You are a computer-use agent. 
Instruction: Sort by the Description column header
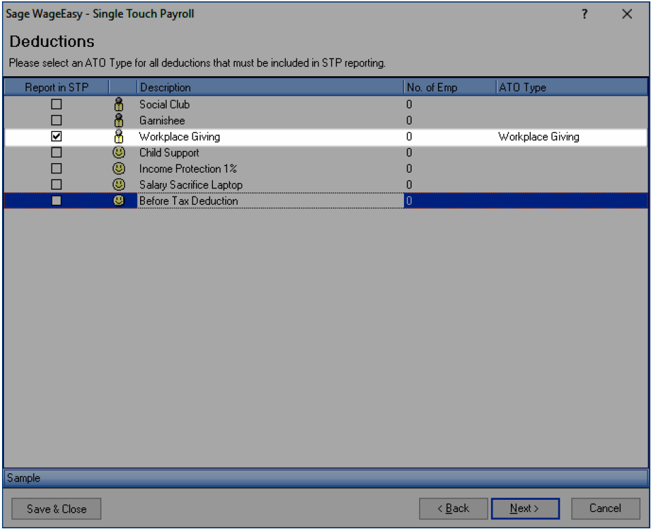click(x=270, y=88)
